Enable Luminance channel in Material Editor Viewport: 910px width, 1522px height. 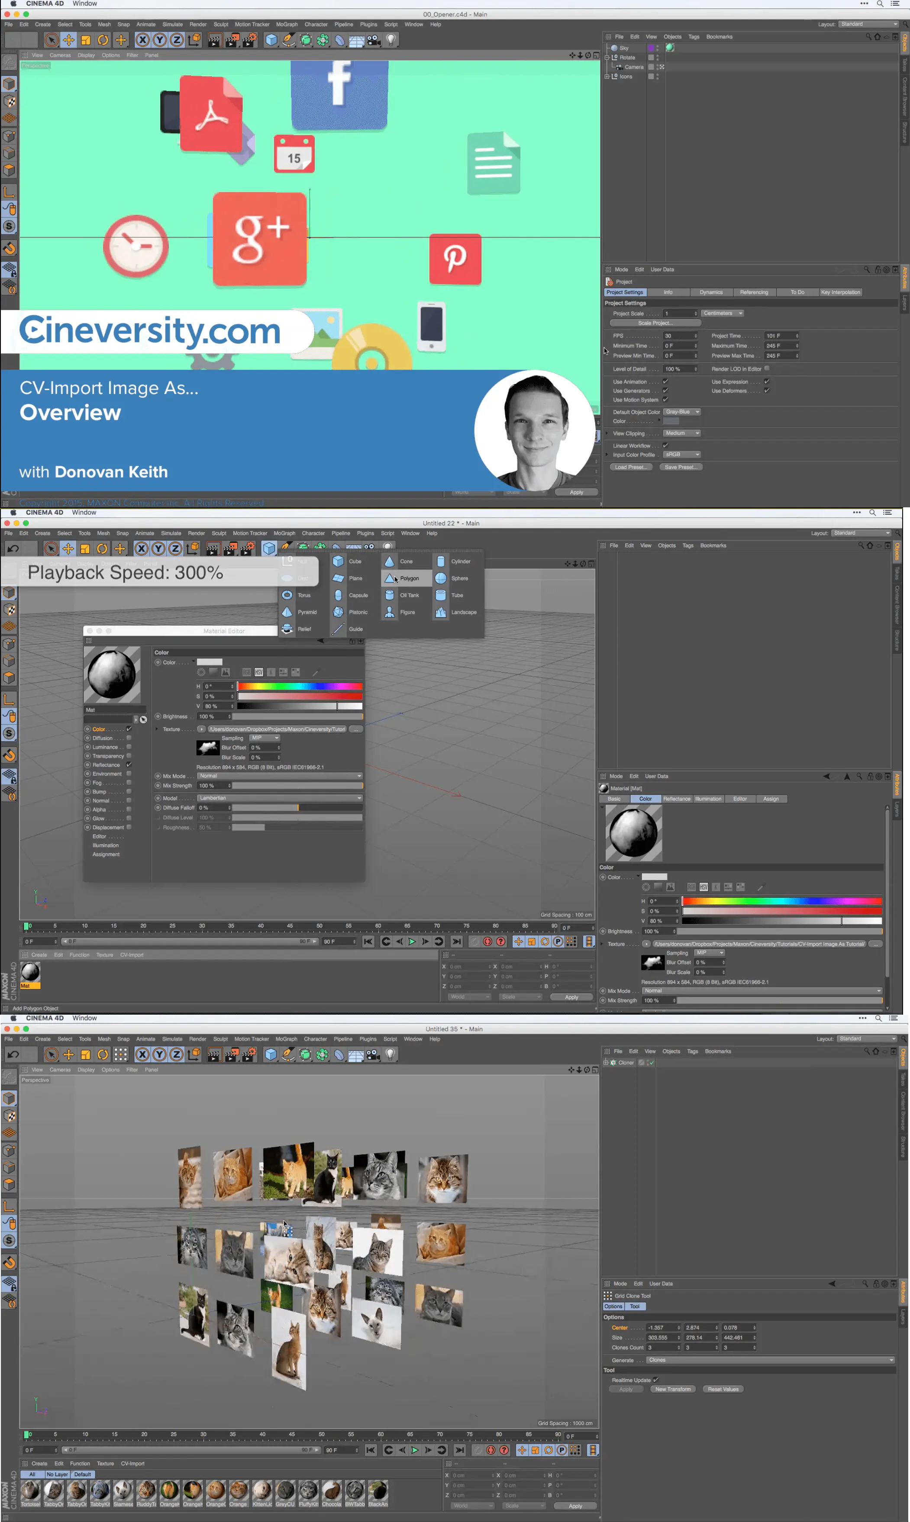[129, 747]
